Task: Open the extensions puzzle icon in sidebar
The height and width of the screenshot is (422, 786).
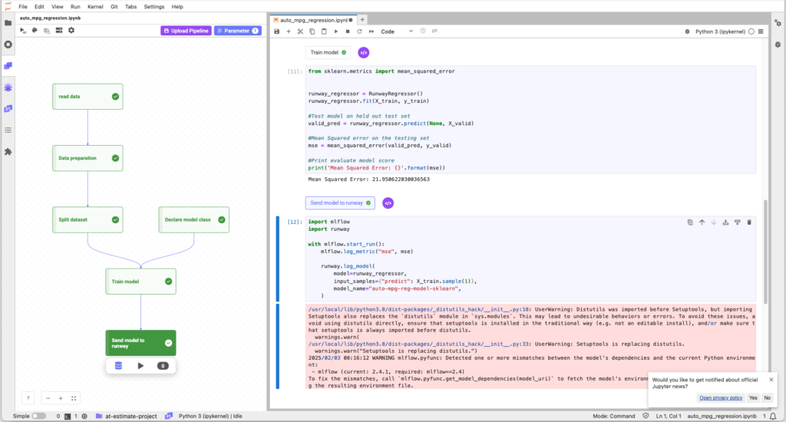Action: click(8, 152)
